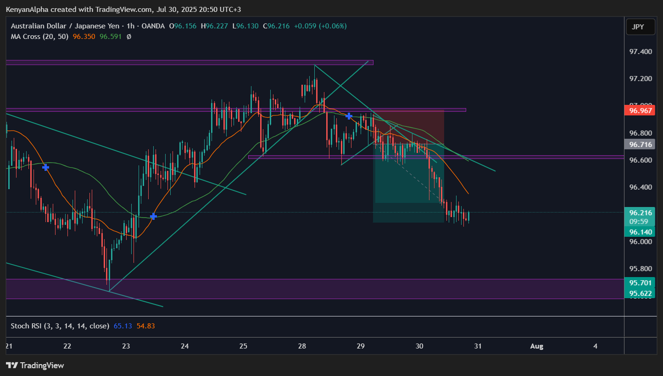Viewport: 663px width, 376px height.
Task: Click the close price value C96.216
Action: point(276,26)
